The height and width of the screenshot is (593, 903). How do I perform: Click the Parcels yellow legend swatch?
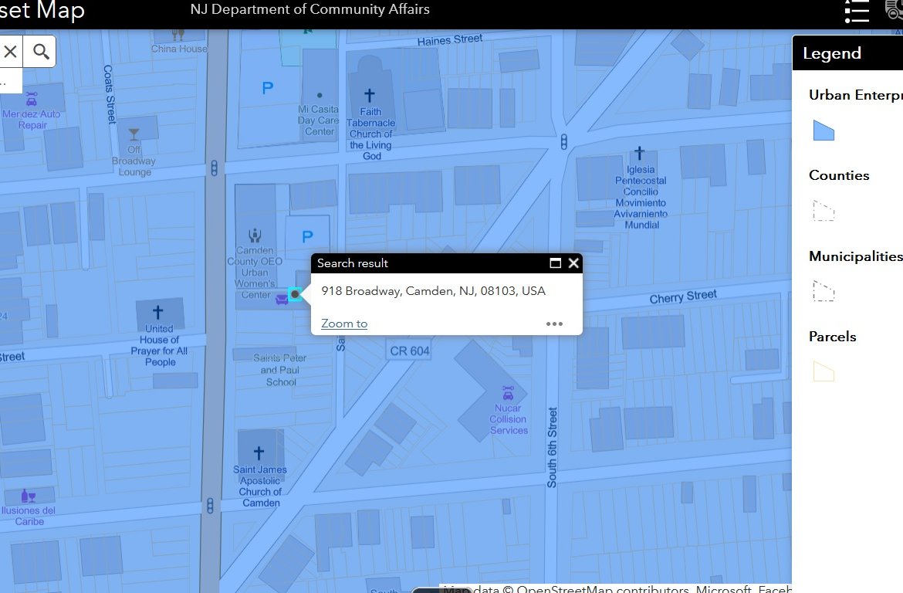[824, 372]
